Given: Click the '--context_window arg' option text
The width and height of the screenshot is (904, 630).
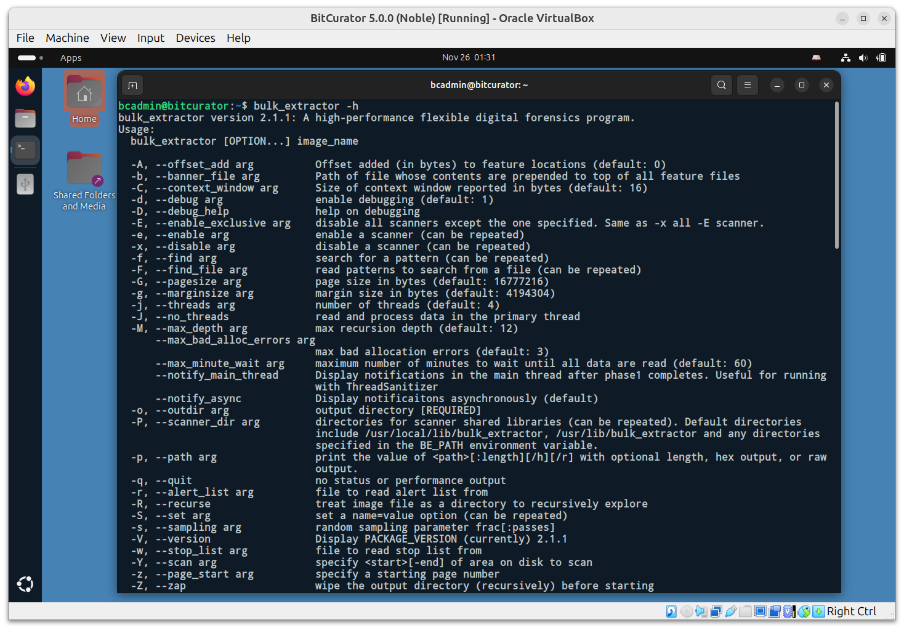Looking at the screenshot, I should click(x=217, y=188).
